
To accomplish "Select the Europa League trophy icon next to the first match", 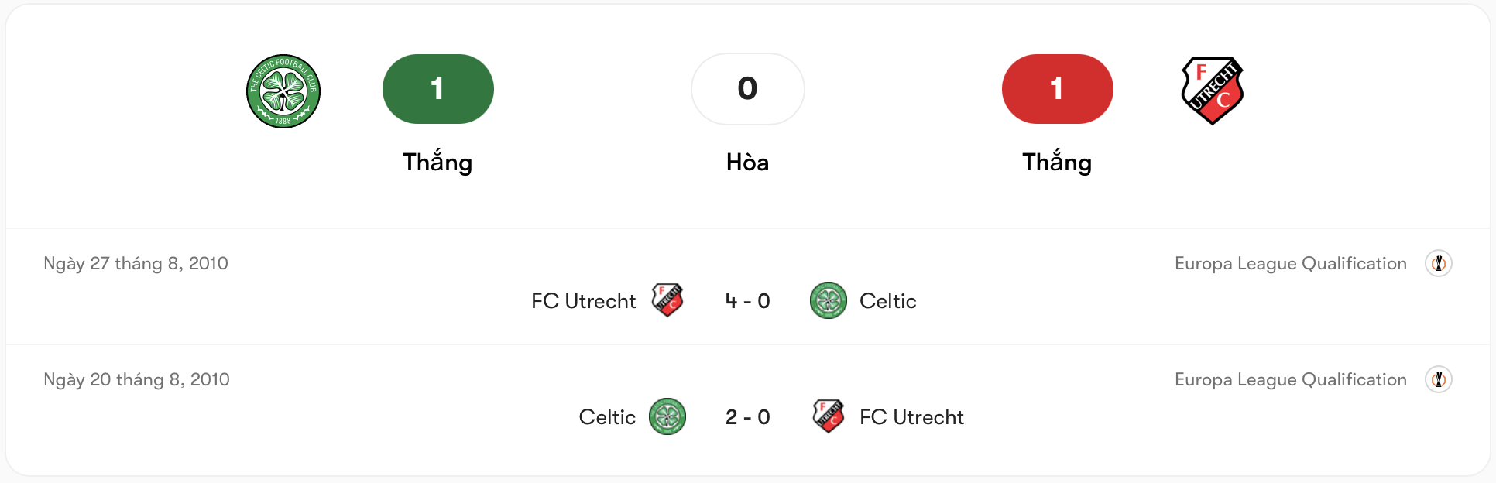I will (x=1439, y=263).
